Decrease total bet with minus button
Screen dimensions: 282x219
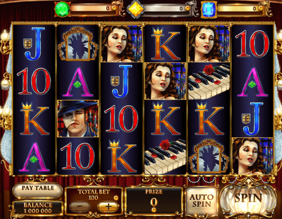[80, 207]
